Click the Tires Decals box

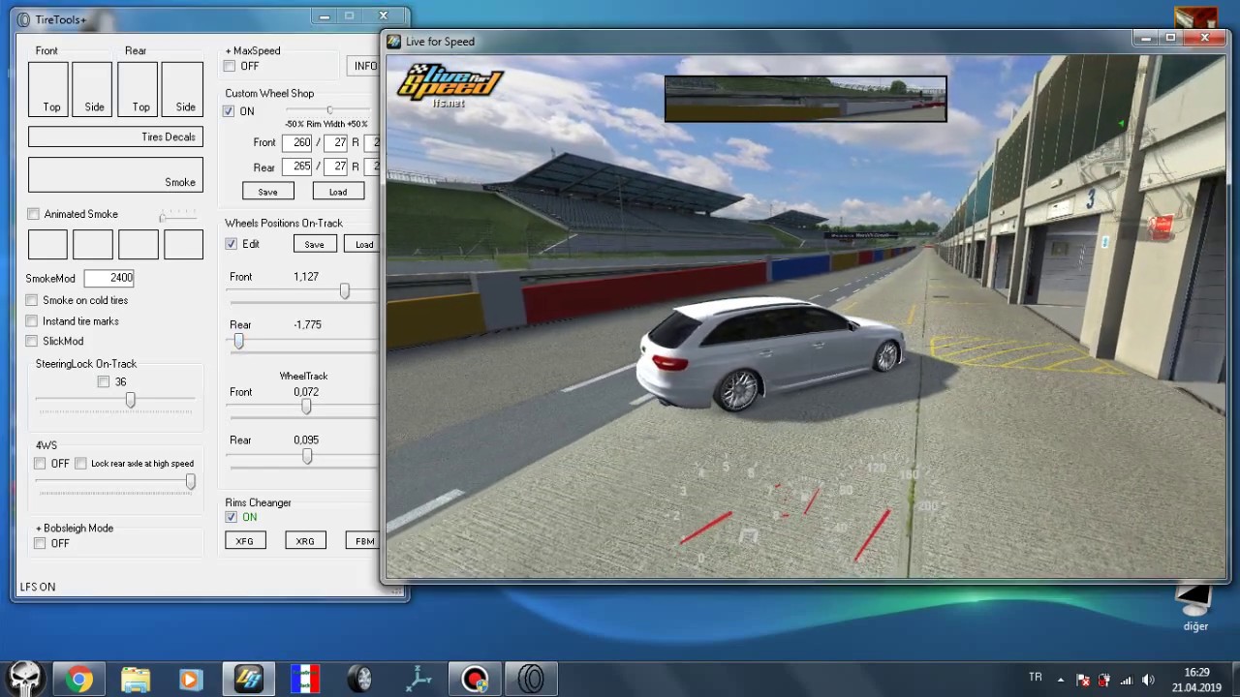click(115, 136)
